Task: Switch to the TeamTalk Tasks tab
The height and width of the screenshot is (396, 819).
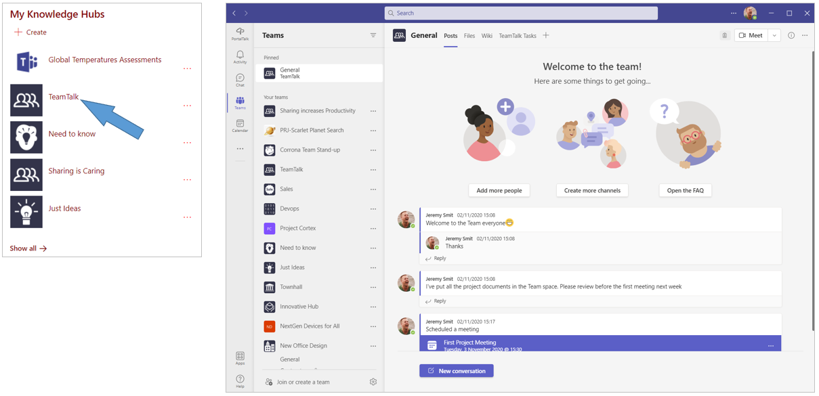Action: (x=518, y=36)
